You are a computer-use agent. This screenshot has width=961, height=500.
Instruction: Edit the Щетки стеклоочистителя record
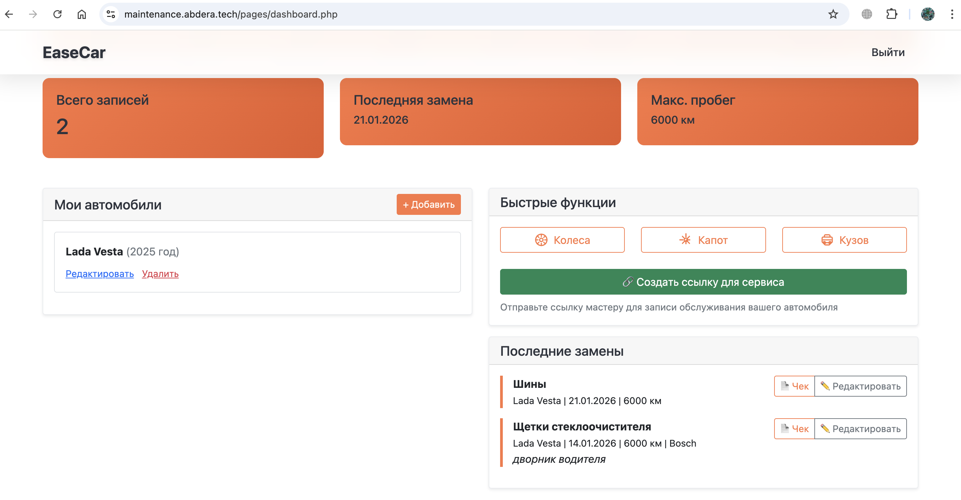point(860,428)
